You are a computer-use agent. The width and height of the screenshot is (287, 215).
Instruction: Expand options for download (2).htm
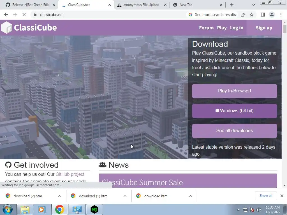point(60,196)
